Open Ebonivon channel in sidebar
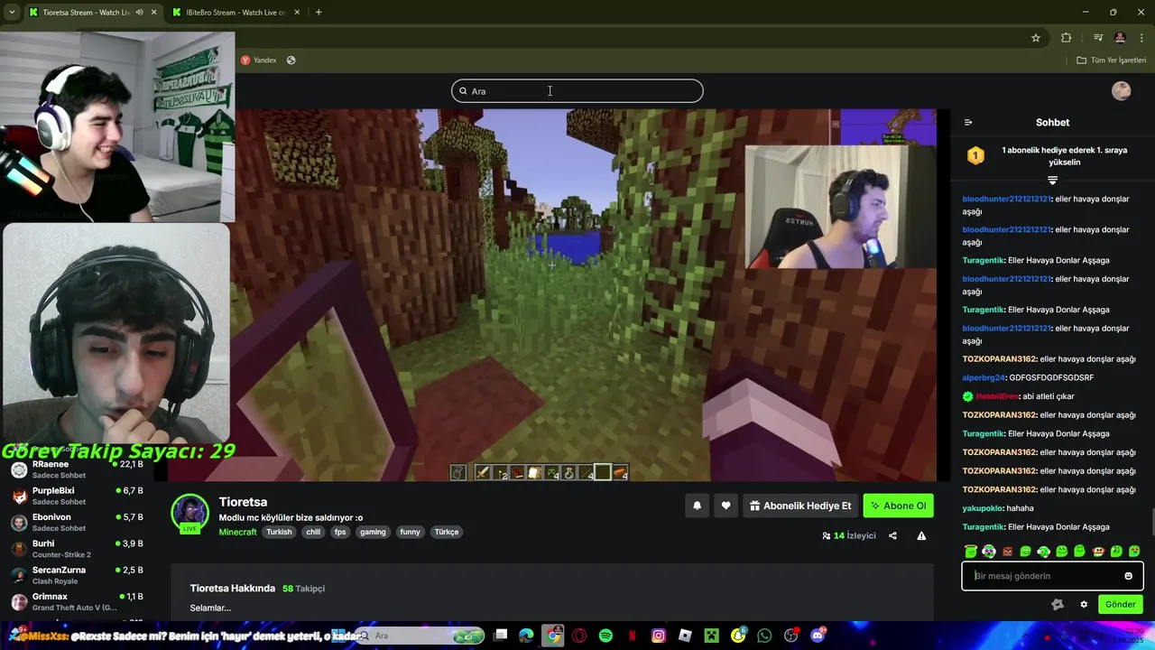 pos(76,522)
